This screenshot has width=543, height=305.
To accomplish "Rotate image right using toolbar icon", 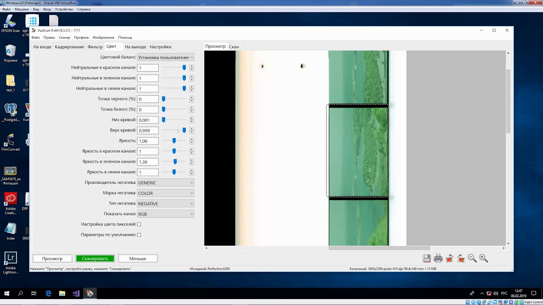I will (461, 258).
